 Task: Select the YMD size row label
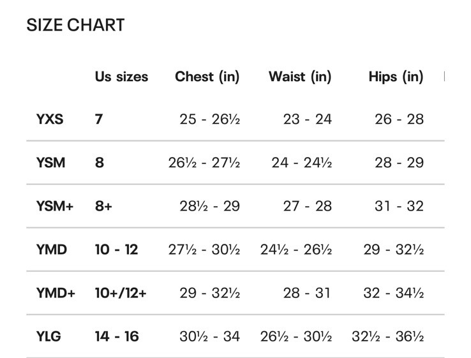point(52,250)
